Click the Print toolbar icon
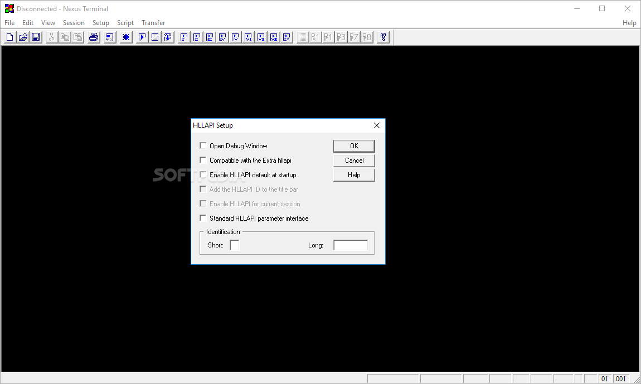 tap(94, 37)
